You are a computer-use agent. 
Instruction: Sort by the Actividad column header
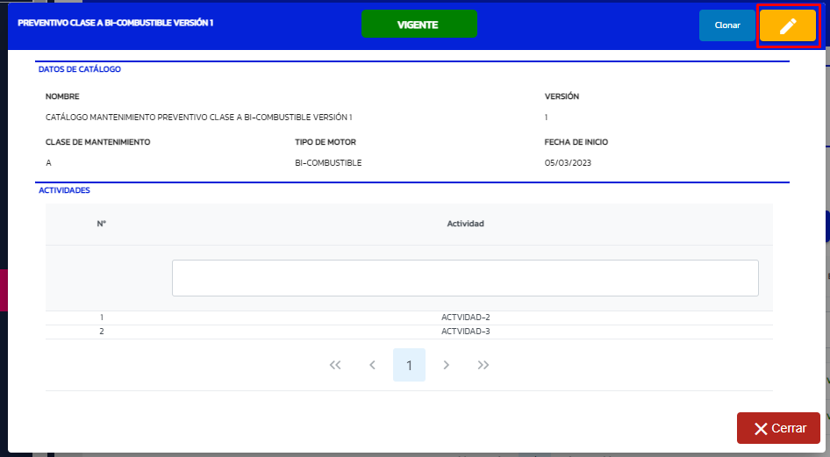(465, 224)
